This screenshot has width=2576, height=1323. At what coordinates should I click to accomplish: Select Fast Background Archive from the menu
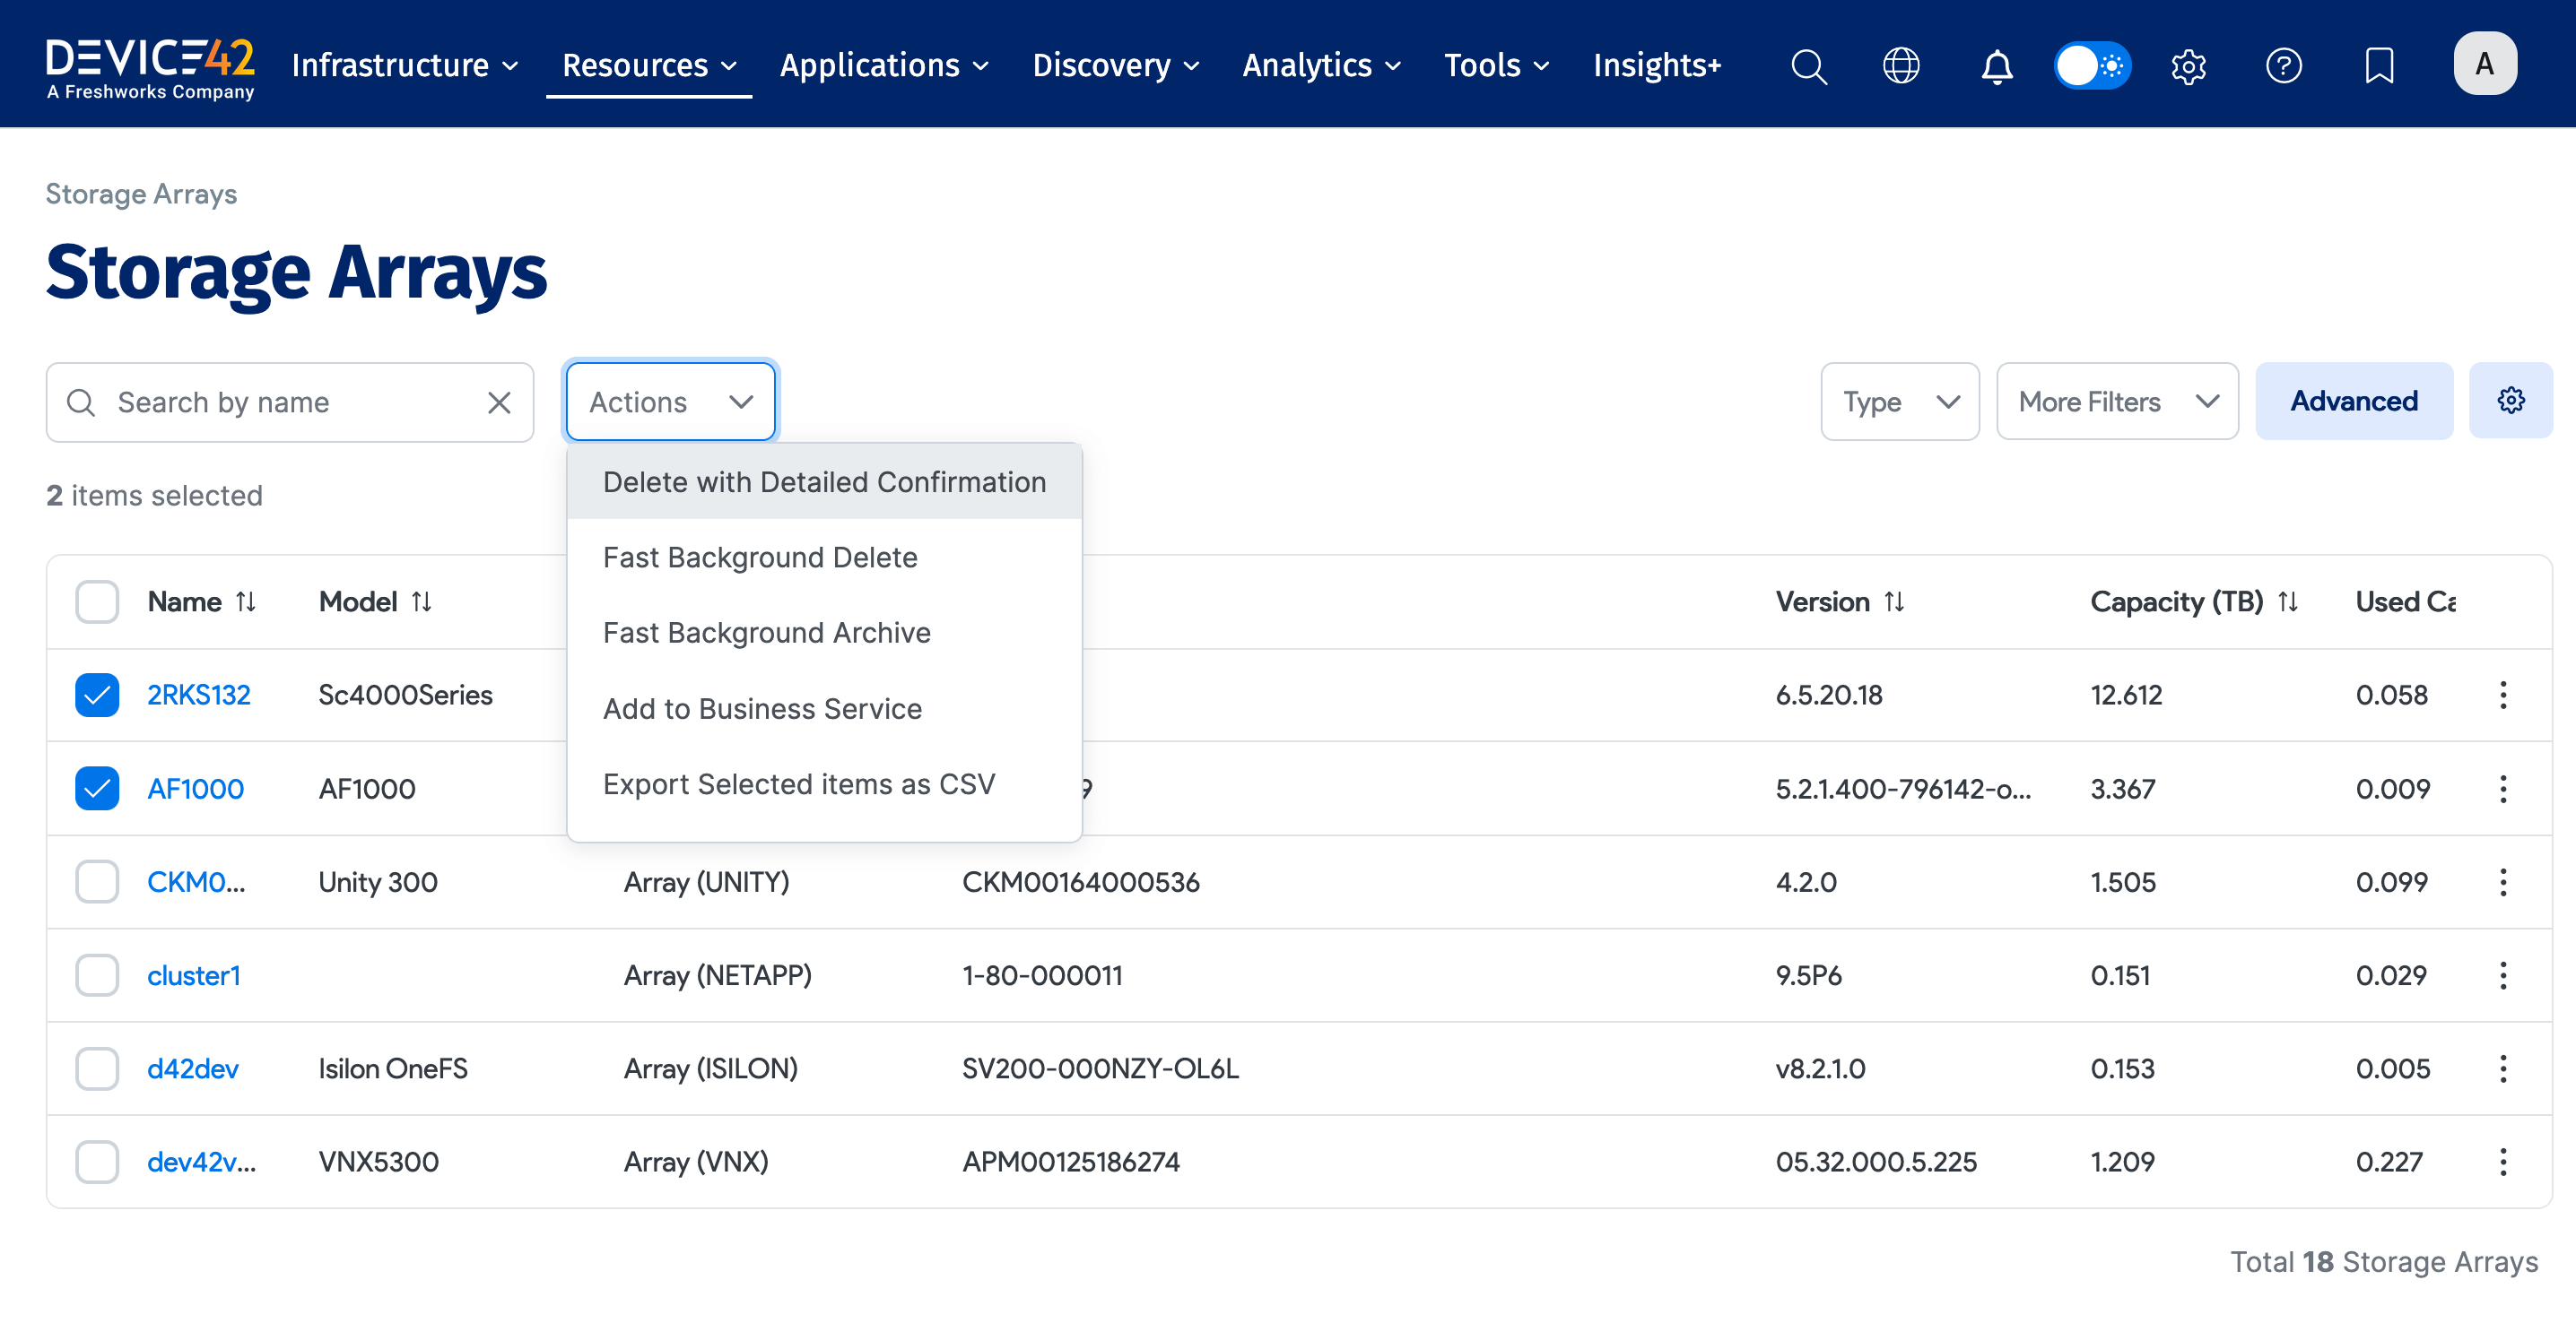(x=766, y=632)
